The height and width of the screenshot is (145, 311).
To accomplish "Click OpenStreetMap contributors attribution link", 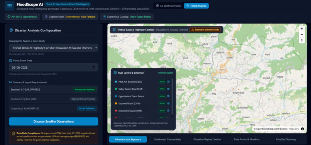I will [272, 129].
